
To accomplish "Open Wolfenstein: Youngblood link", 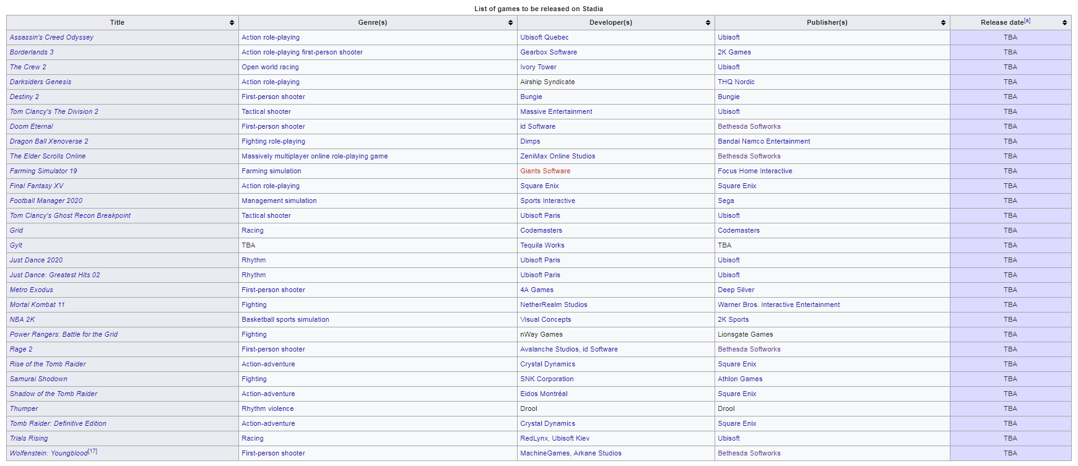I will tap(49, 453).
